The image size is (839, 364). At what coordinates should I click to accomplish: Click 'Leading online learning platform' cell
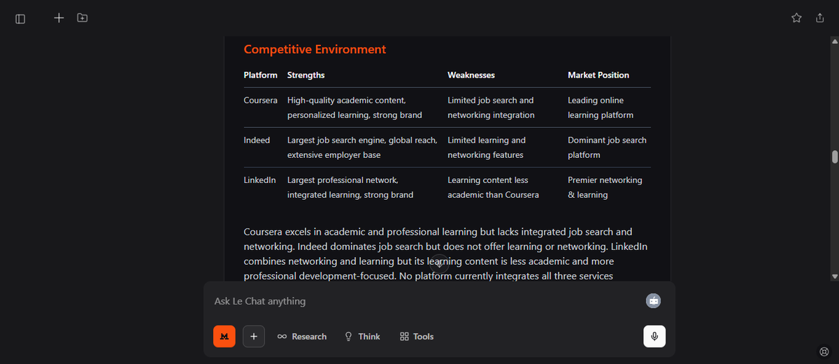(601, 108)
